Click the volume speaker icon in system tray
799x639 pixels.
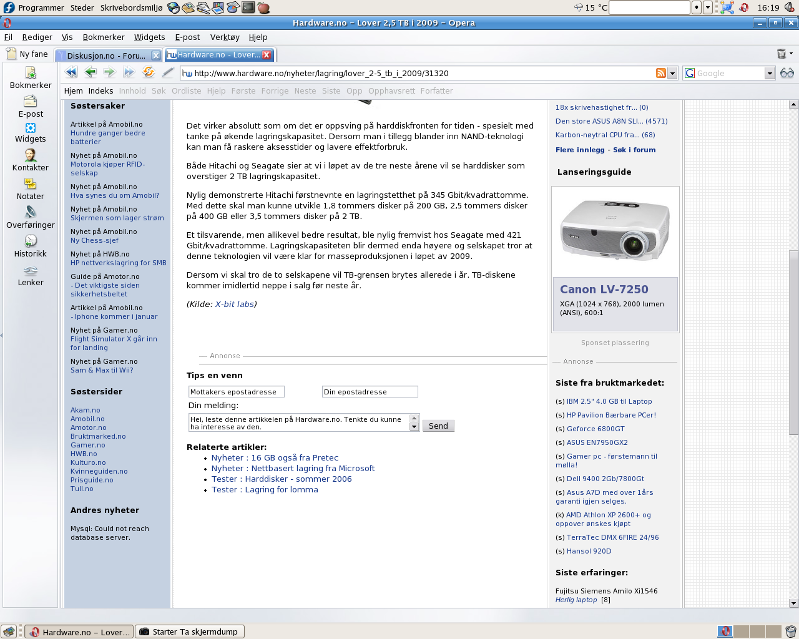(790, 7)
